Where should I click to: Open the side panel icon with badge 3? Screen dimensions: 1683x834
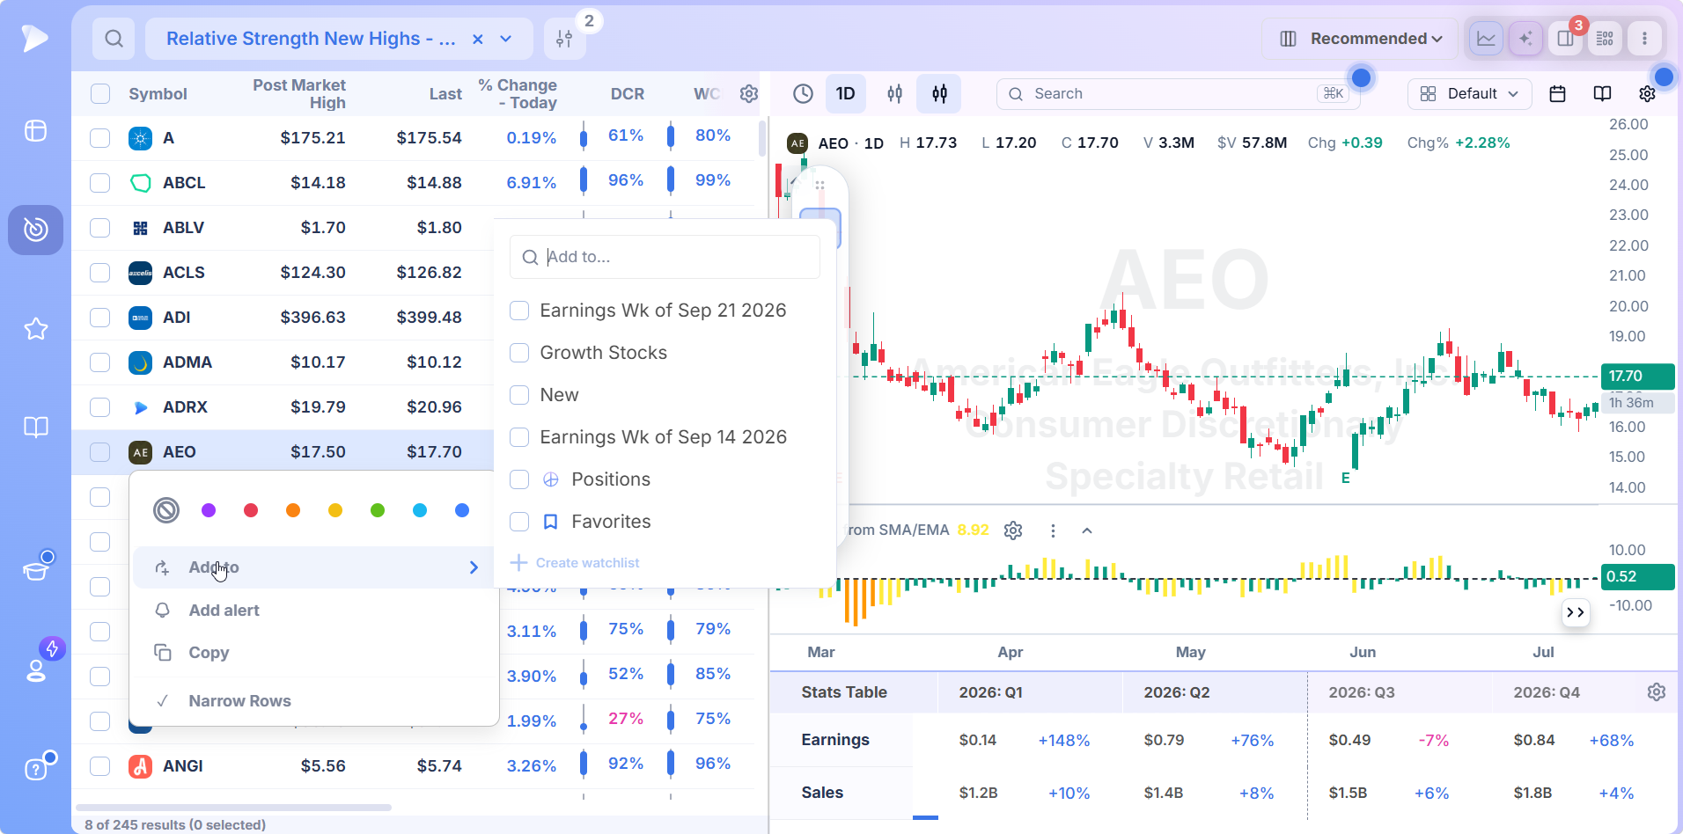click(1565, 39)
